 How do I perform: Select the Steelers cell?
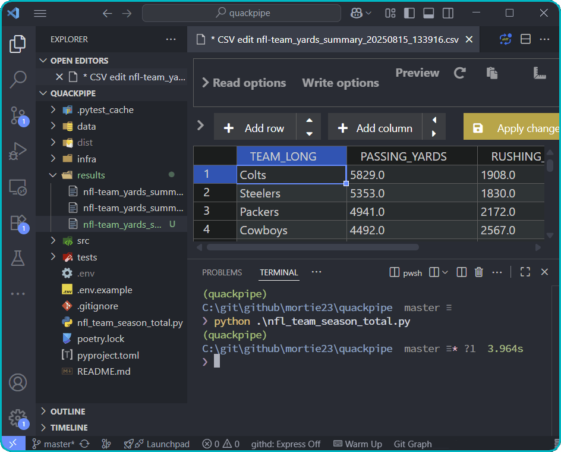(292, 193)
